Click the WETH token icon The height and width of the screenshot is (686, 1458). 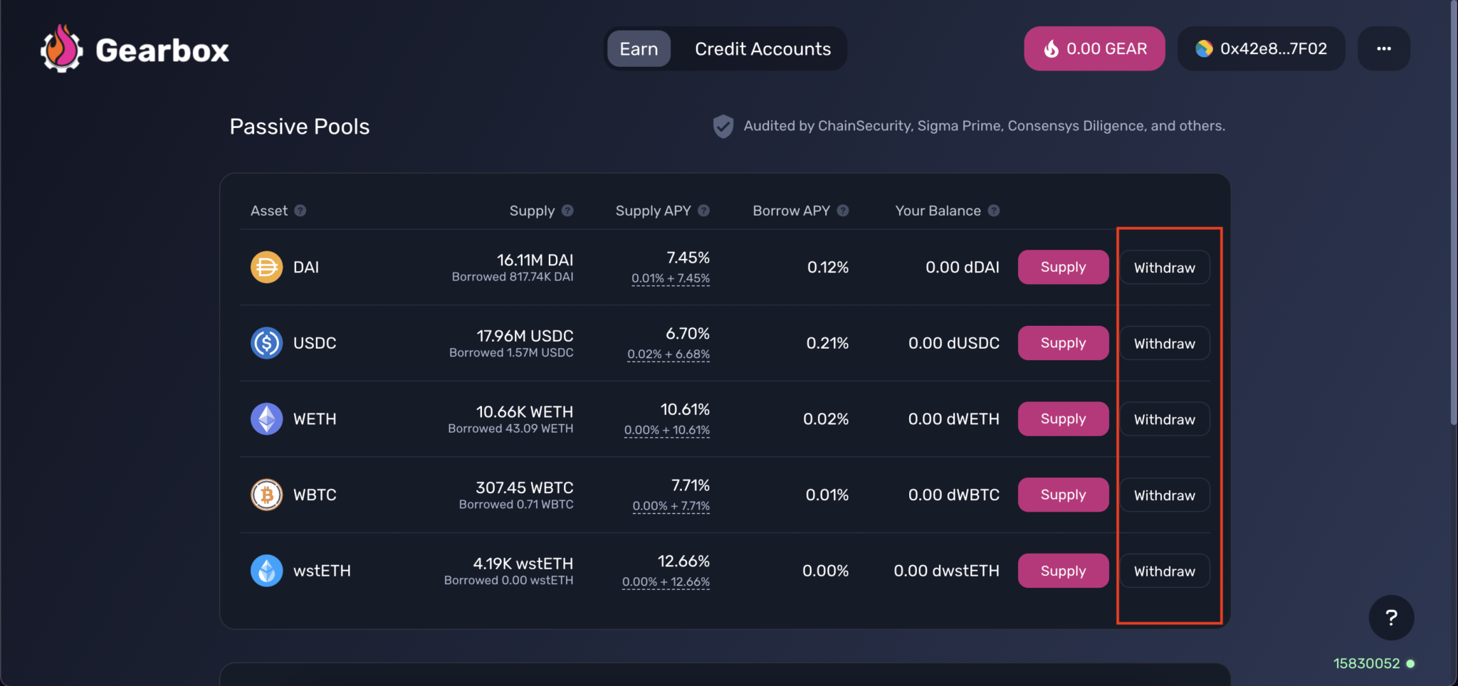point(266,419)
